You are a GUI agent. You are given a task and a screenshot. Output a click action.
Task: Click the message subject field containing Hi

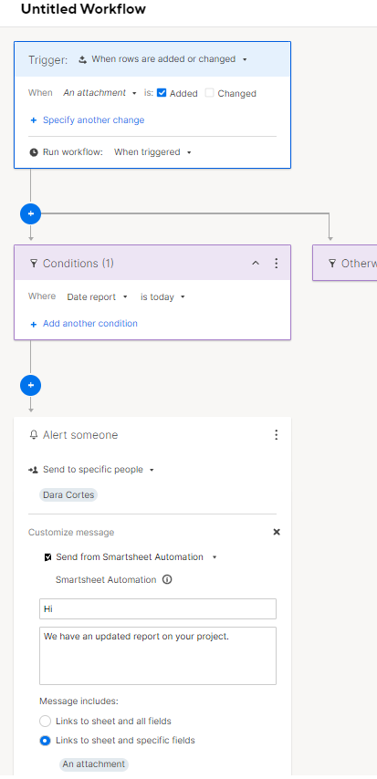tap(158, 608)
